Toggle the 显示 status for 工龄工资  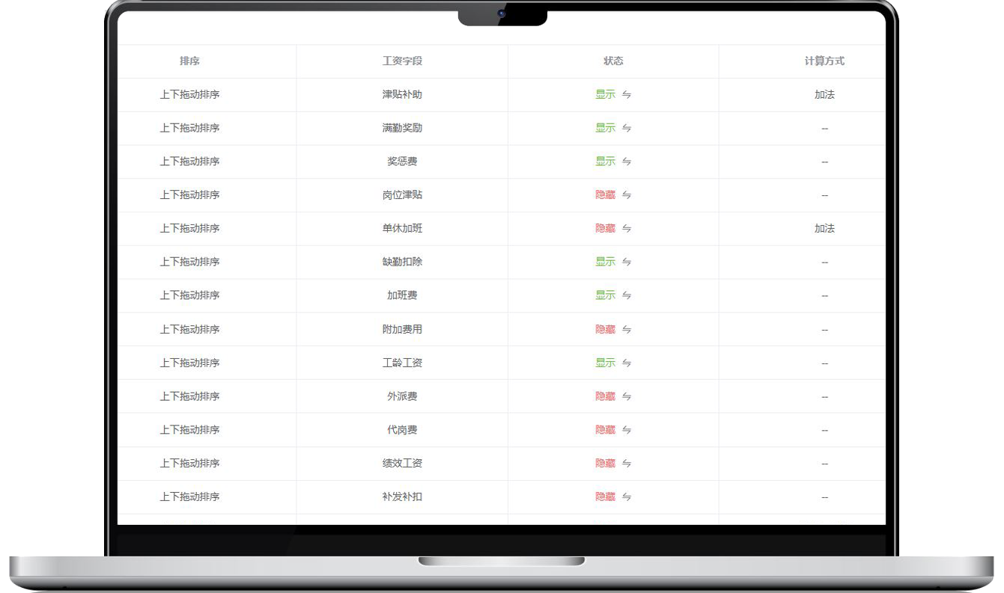tap(605, 363)
